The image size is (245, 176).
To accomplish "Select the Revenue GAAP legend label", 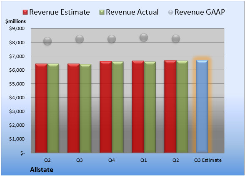I will (200, 12).
